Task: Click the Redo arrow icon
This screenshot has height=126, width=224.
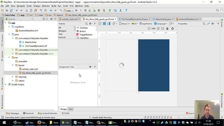Action: (21, 10)
